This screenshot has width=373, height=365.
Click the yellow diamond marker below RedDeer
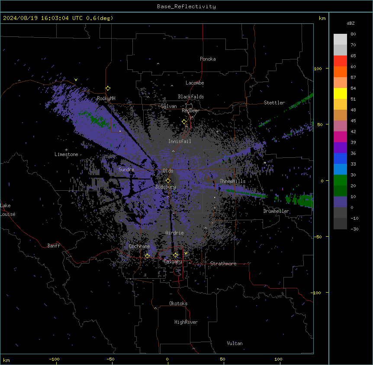tap(184, 122)
